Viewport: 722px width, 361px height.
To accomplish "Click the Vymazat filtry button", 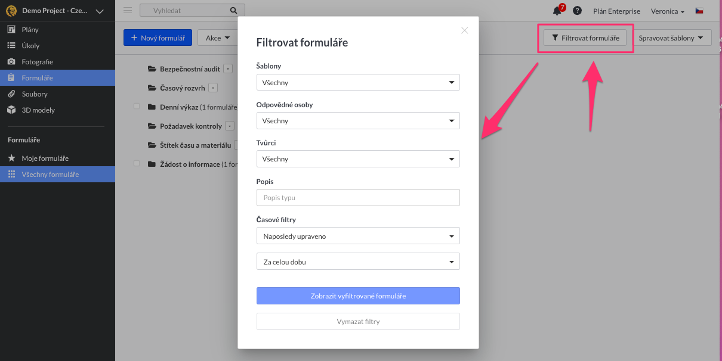I will 358,321.
